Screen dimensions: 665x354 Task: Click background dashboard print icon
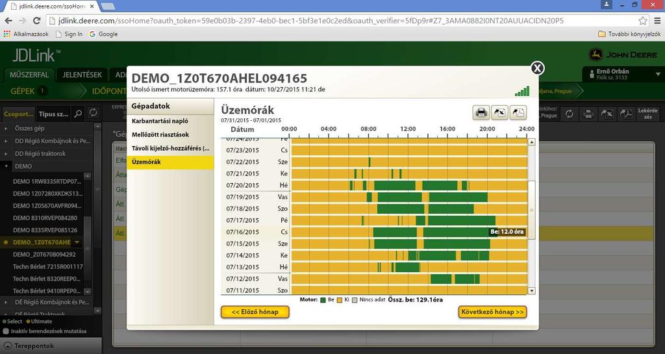tap(588, 114)
